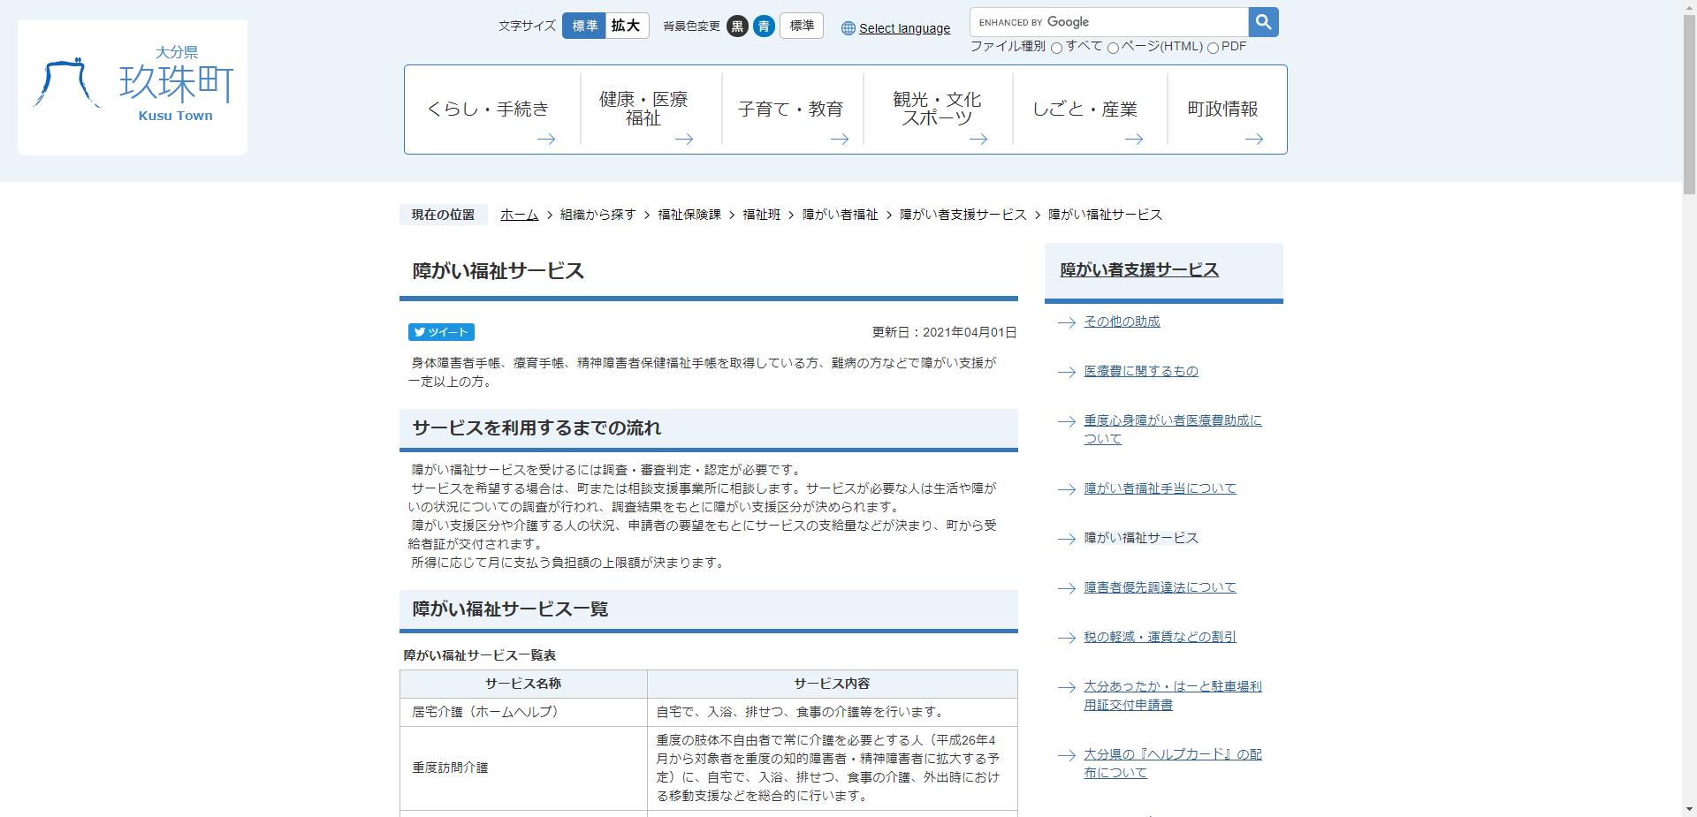Select the PDF radio button
Viewport: 1697px width, 817px height.
[x=1214, y=46]
